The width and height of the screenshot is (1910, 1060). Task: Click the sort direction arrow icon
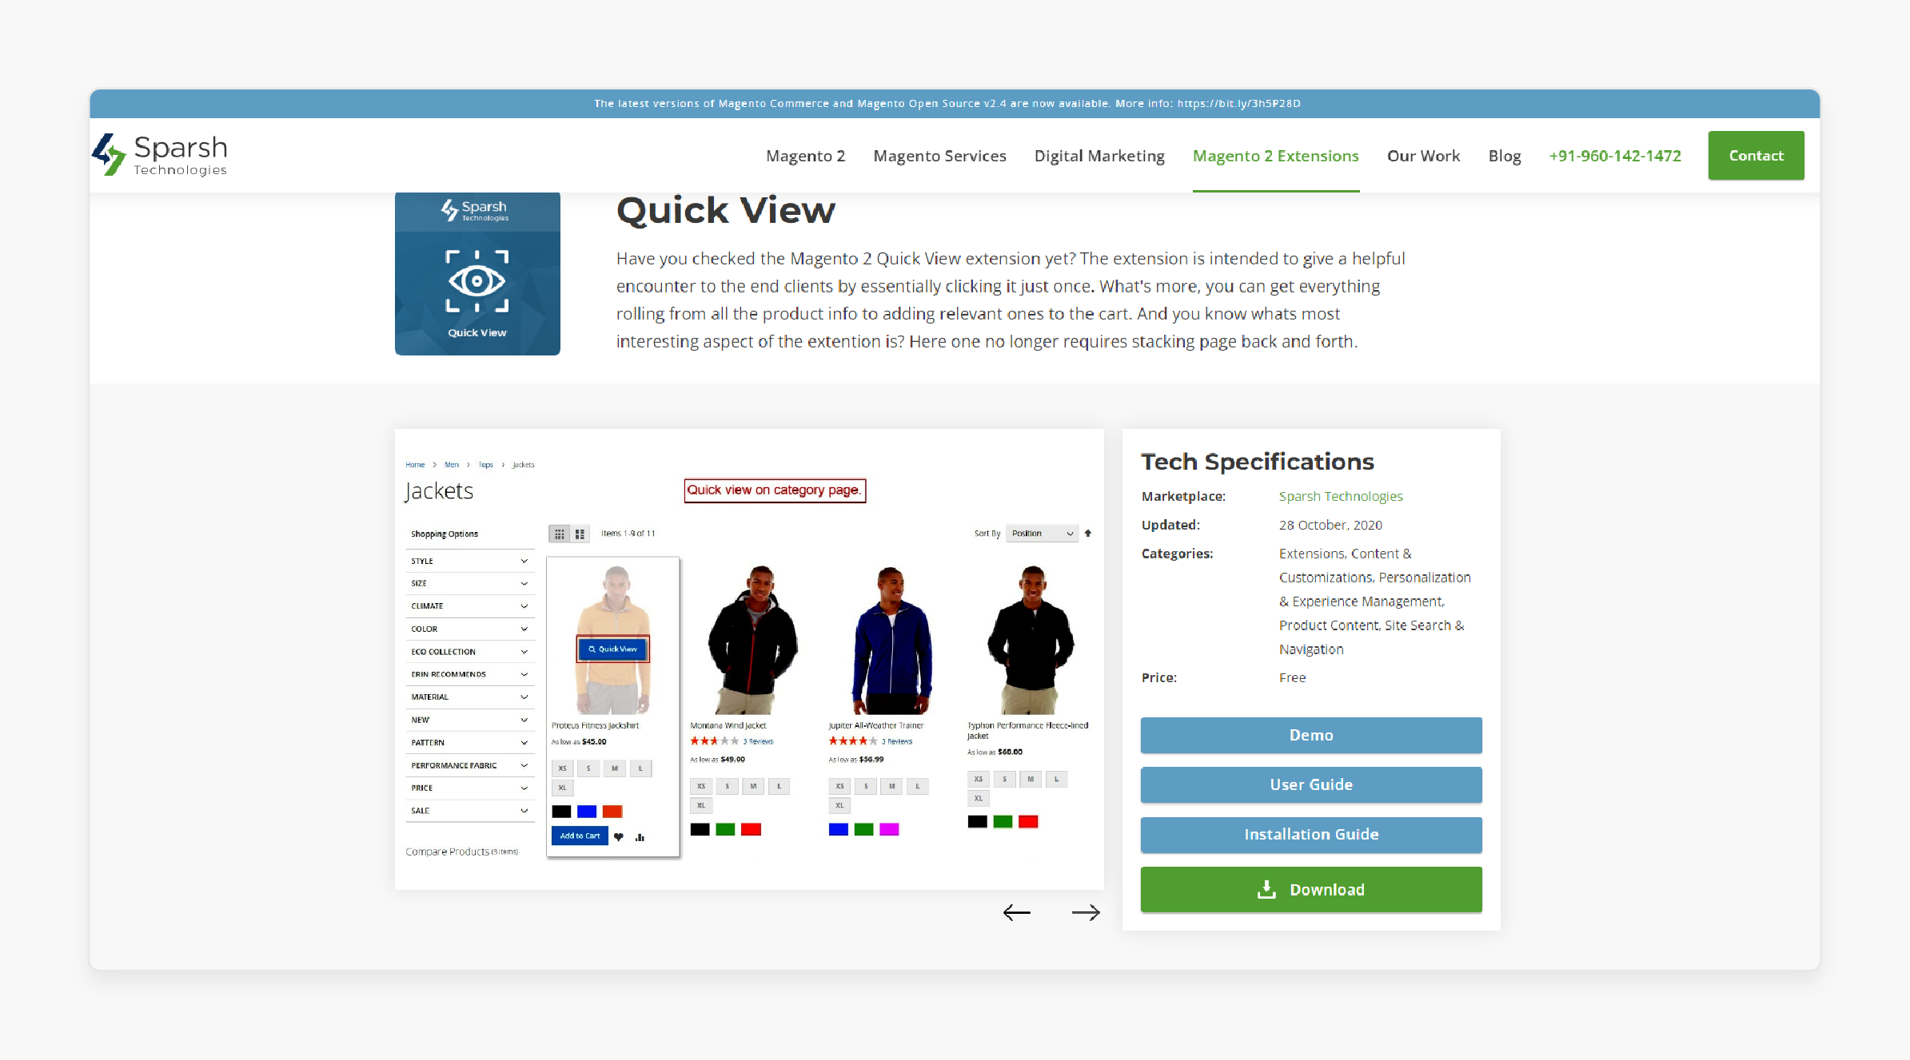pos(1088,534)
